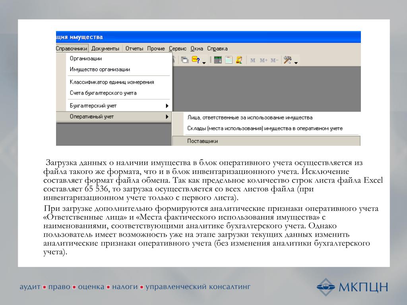Image resolution: width=407 pixels, height=305 pixels.
Task: Click the МКПЦН logo
Action: point(352,287)
